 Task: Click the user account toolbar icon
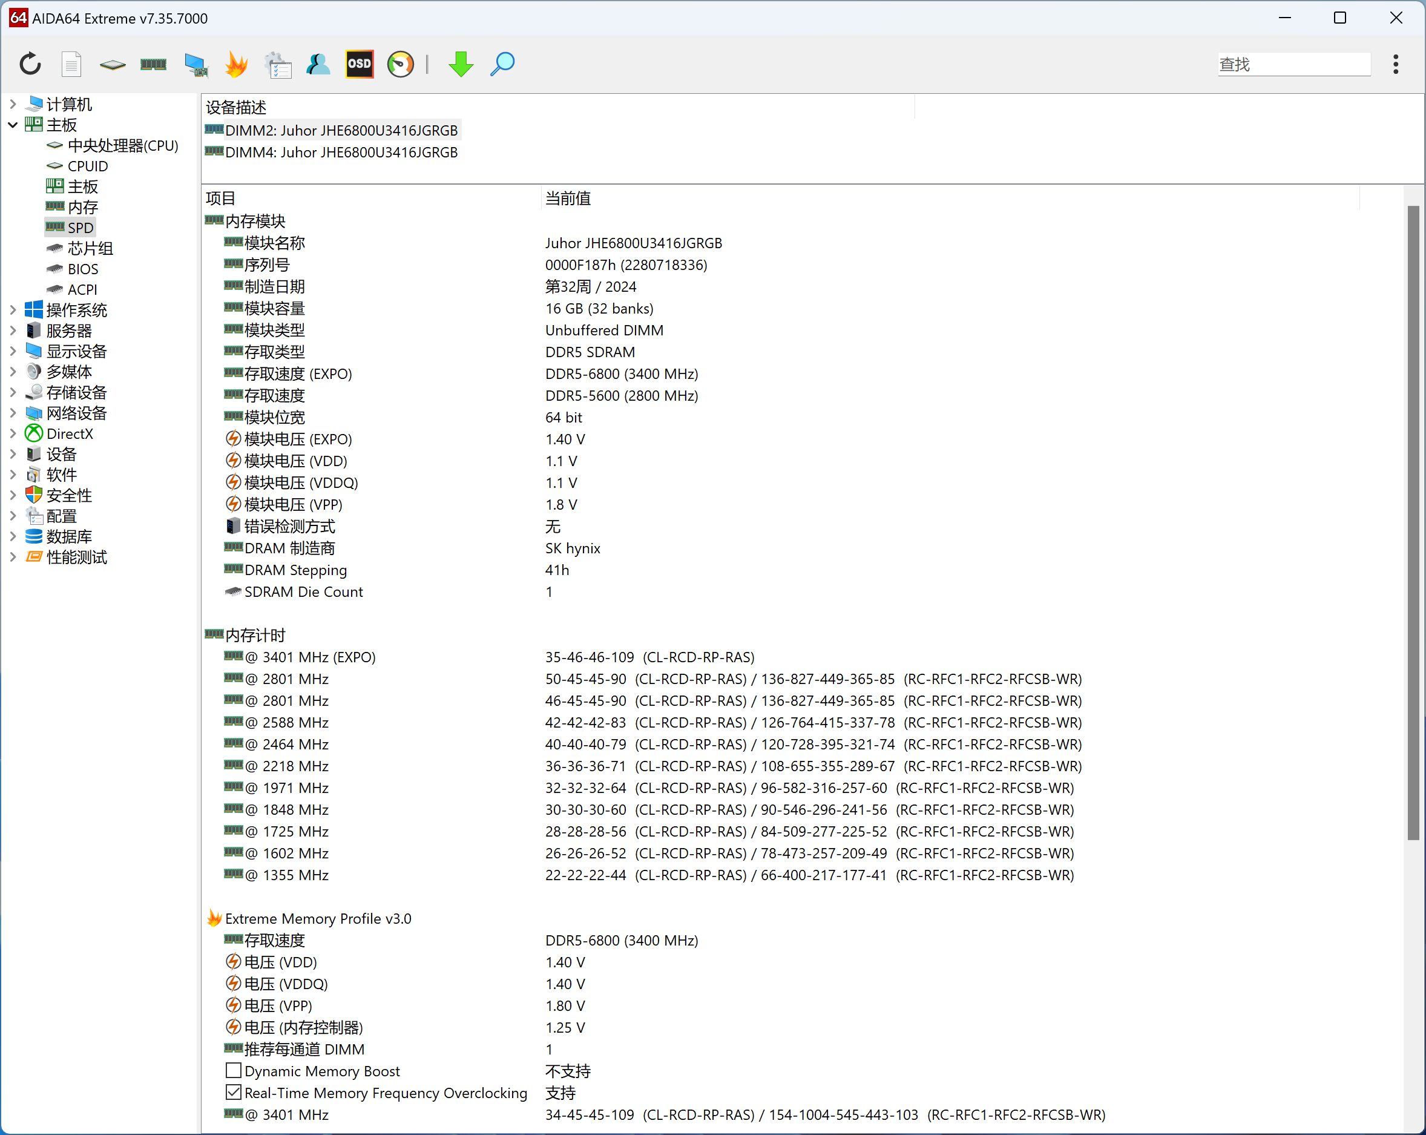point(318,64)
